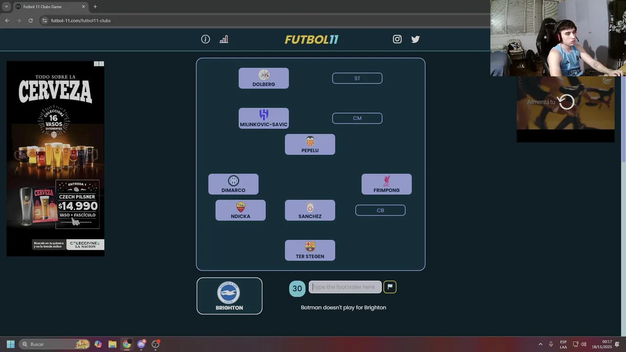The width and height of the screenshot is (626, 352).
Task: Switch to Chrome in the taskbar
Action: (x=127, y=344)
